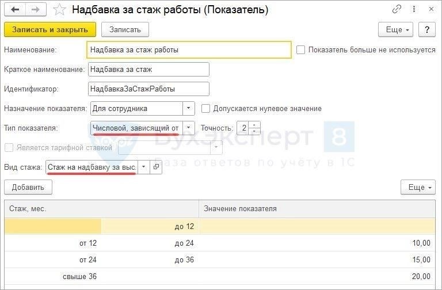This screenshot has height=290, width=442.
Task: Open the table Еще menu
Action: point(418,187)
